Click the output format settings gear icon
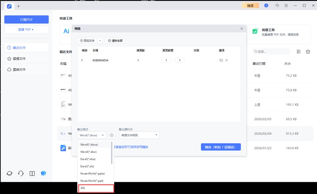317x194 pixels. (112, 135)
